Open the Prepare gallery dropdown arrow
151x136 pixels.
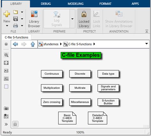click(72, 19)
